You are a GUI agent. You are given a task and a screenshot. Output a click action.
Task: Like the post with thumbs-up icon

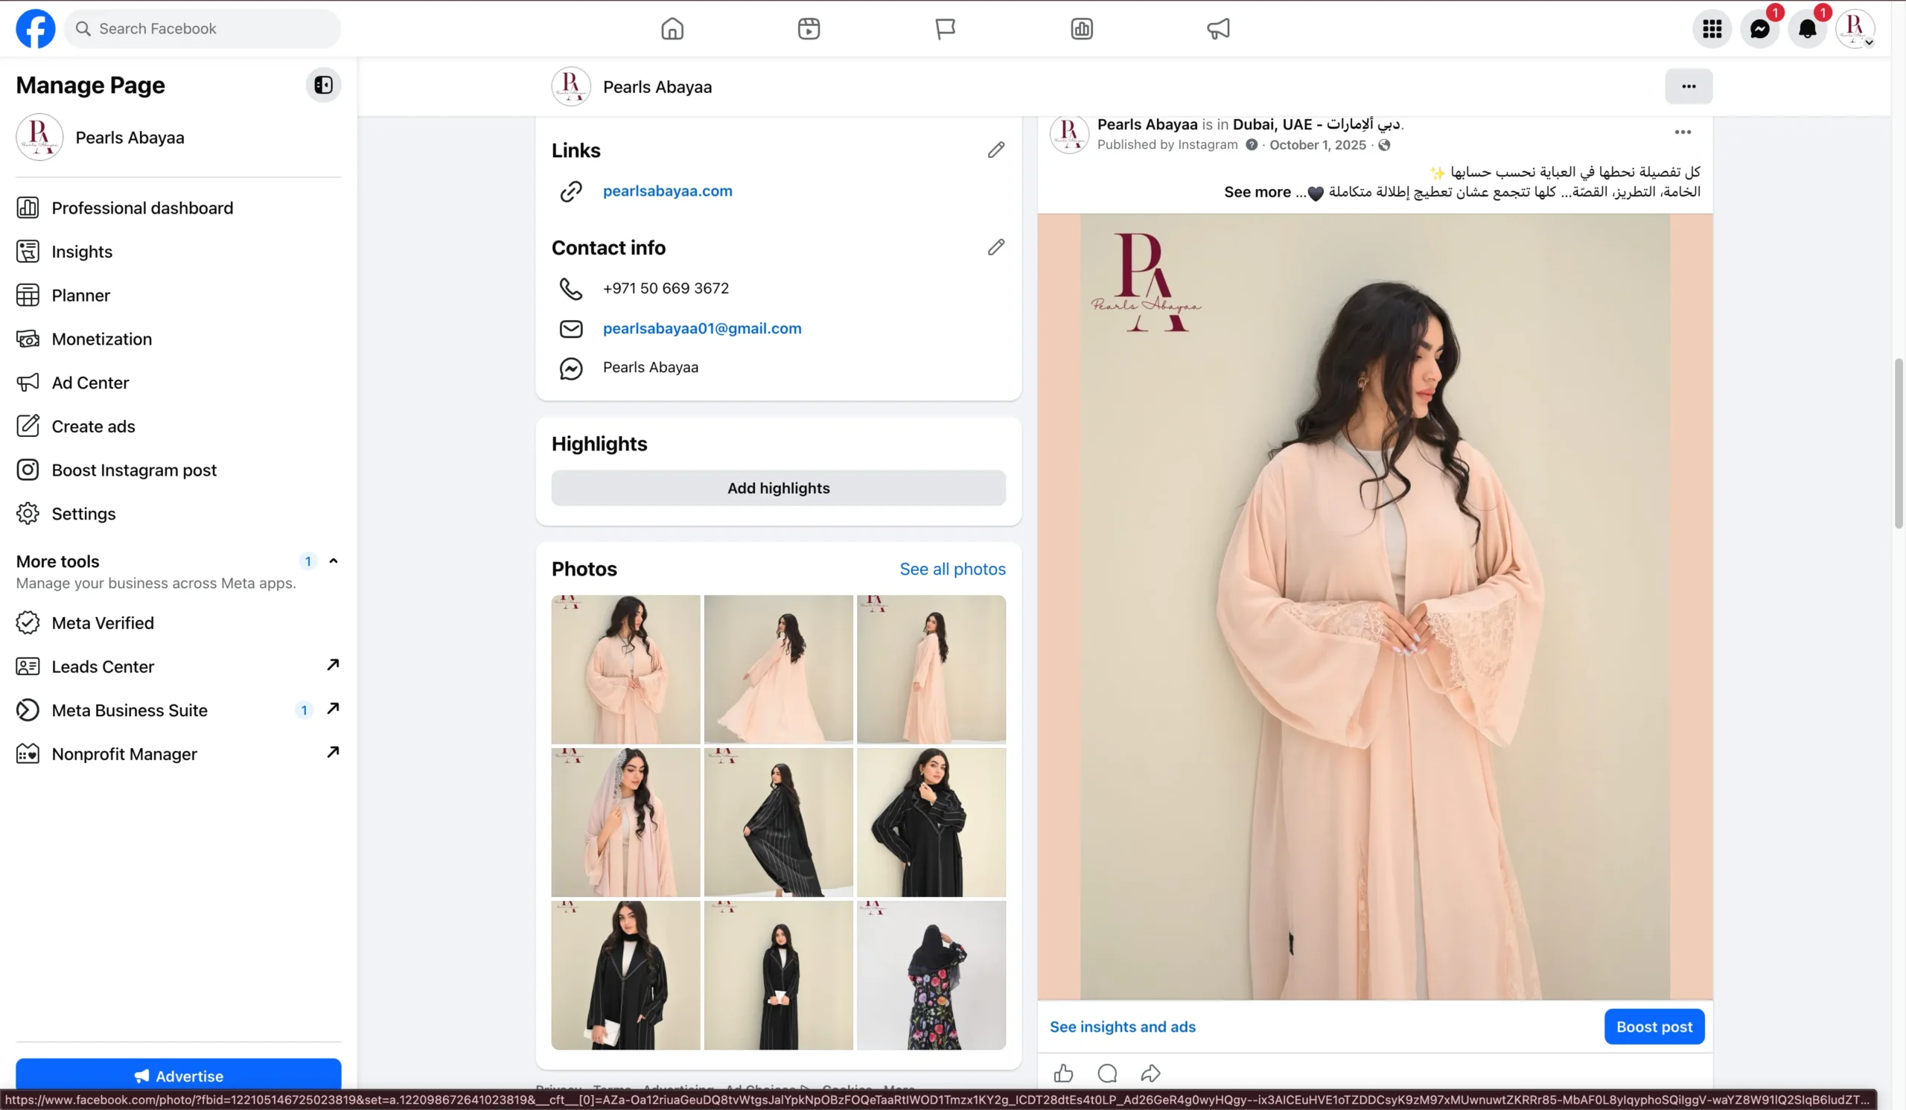coord(1063,1073)
